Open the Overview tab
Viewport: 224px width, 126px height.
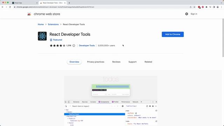pos(74,62)
